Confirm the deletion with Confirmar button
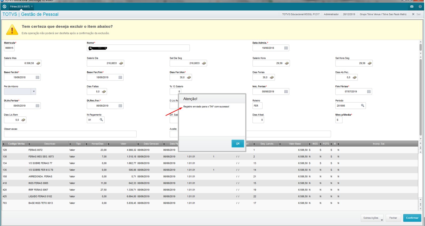 [412, 218]
